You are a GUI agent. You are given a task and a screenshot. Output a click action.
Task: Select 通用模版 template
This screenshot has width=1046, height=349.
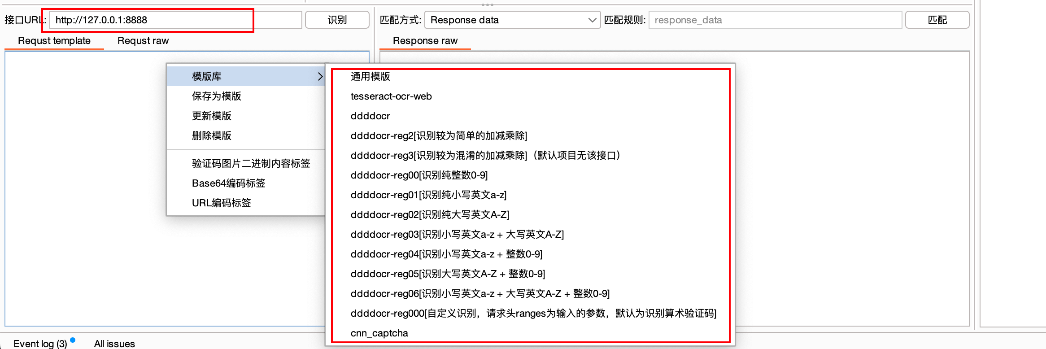(x=530, y=76)
